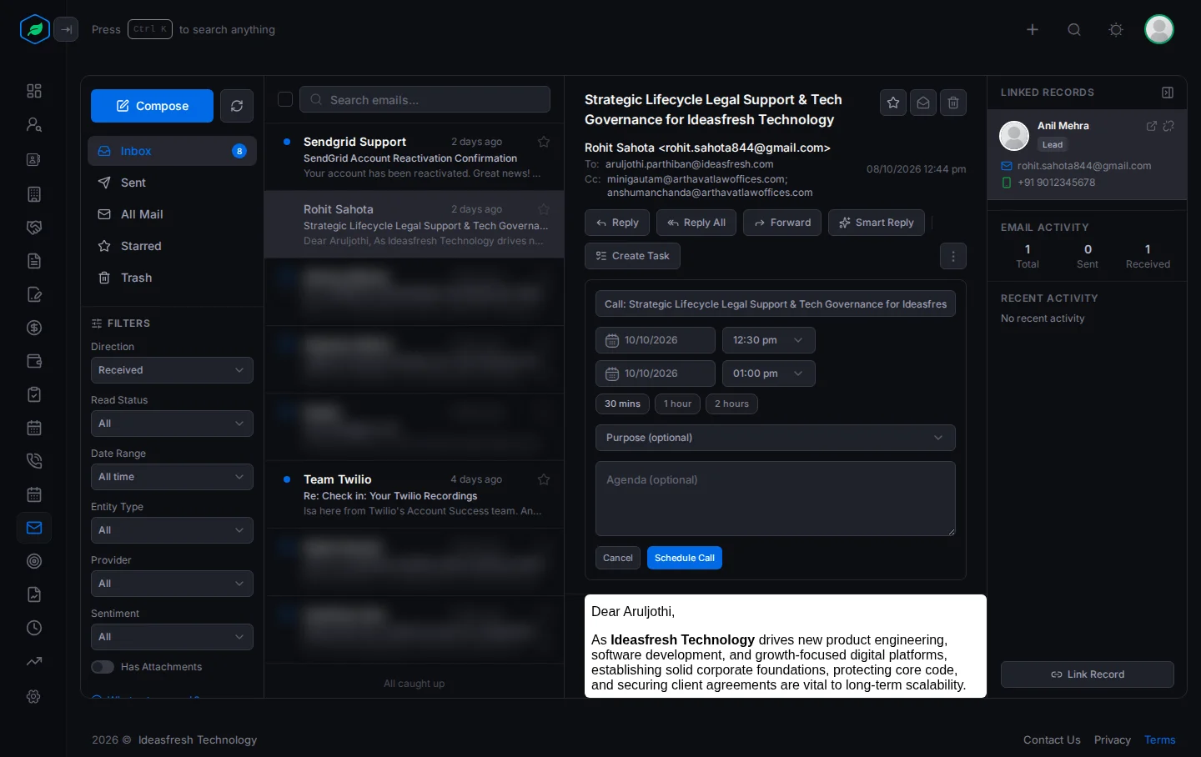This screenshot has height=757, width=1201.
Task: Show Starred emails
Action: [x=172, y=246]
